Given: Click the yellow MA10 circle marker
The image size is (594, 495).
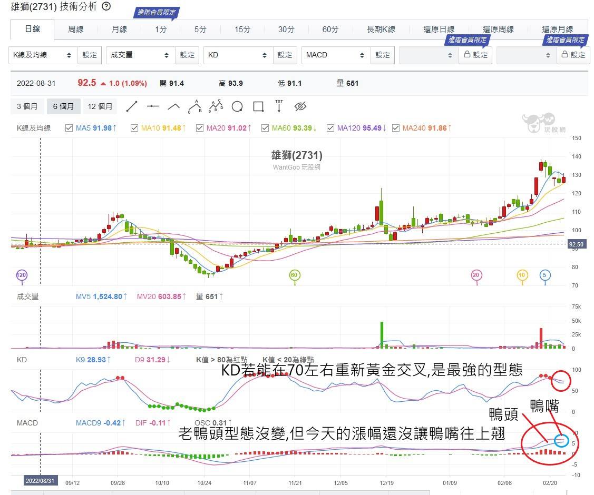Looking at the screenshot, I should click(x=522, y=275).
